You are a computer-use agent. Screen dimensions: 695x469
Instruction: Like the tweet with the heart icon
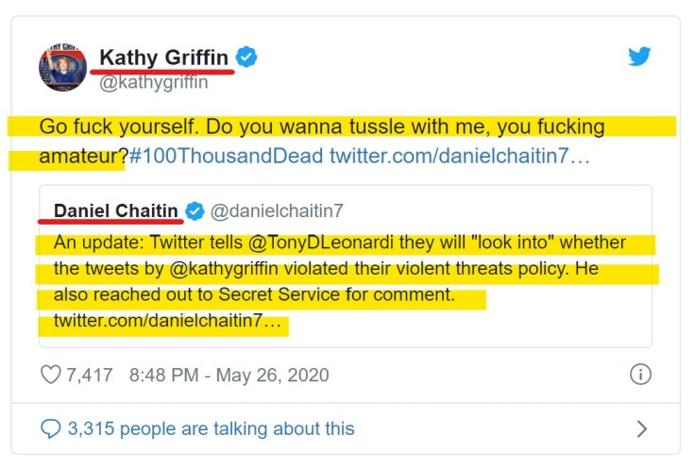point(50,375)
